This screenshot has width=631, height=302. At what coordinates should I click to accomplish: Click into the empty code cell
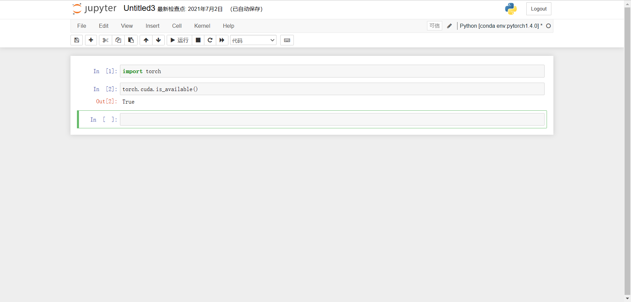point(332,120)
